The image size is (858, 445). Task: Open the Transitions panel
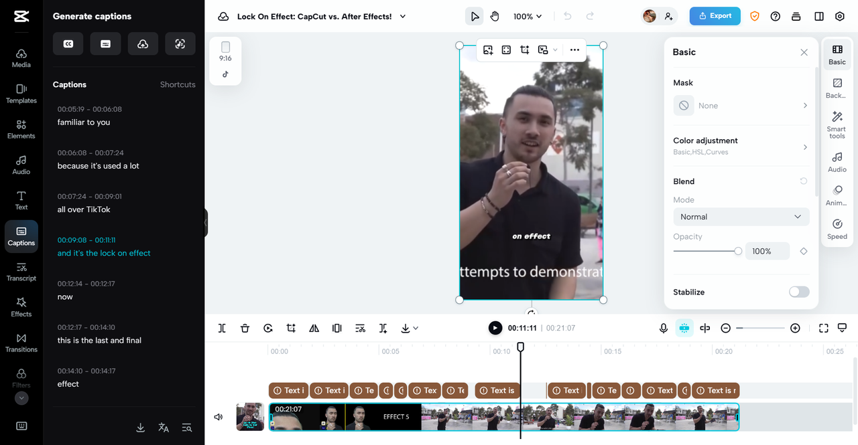click(21, 343)
